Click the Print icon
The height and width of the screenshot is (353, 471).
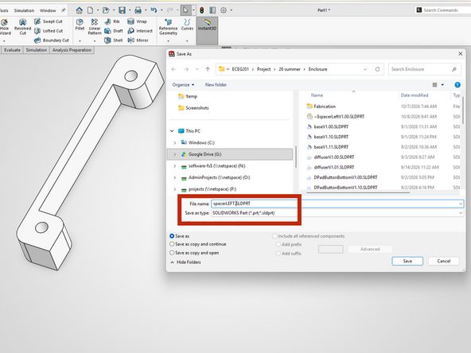tap(138, 10)
